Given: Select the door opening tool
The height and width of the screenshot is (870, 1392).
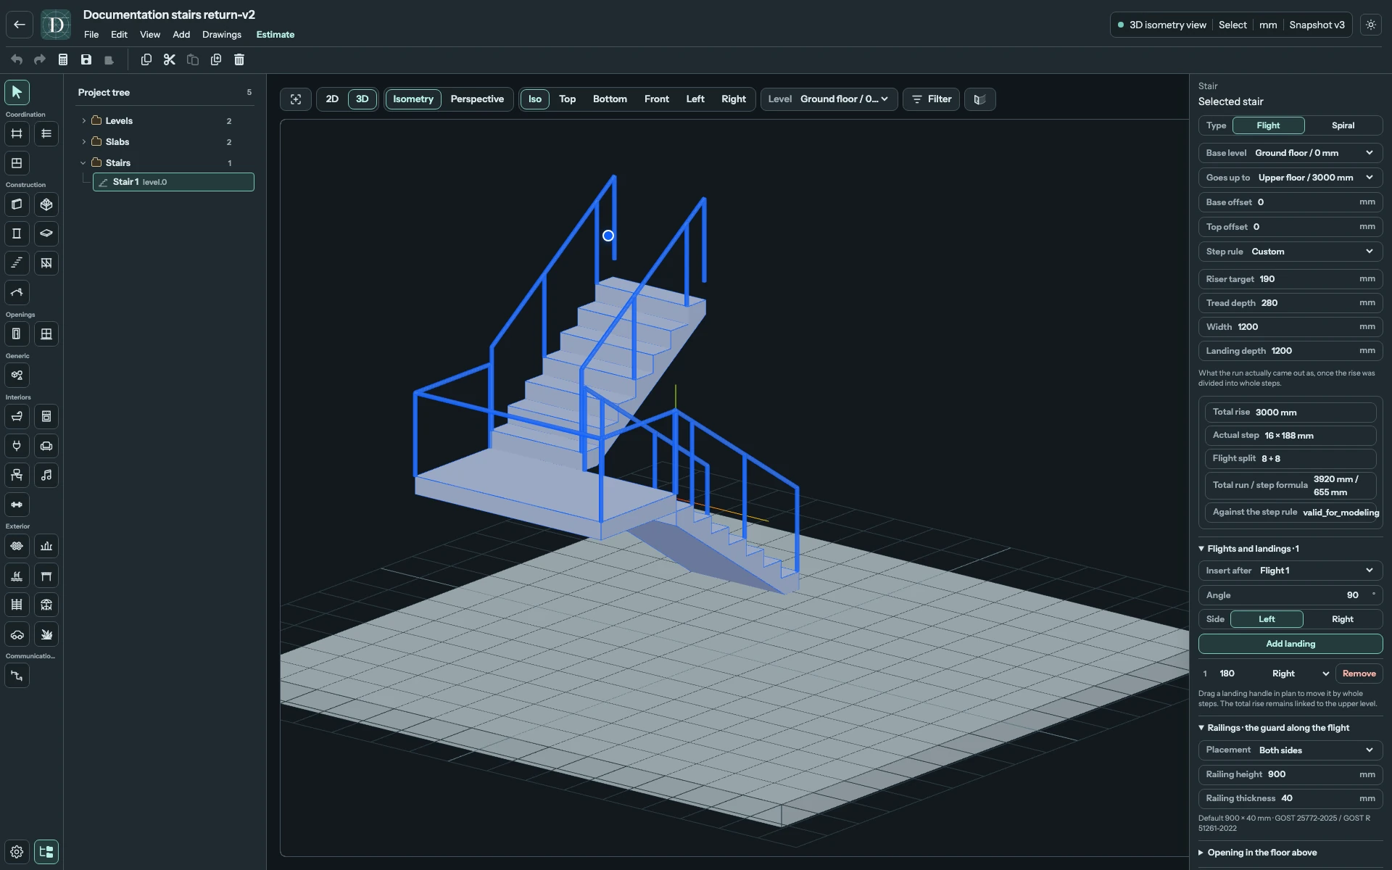Looking at the screenshot, I should point(17,334).
